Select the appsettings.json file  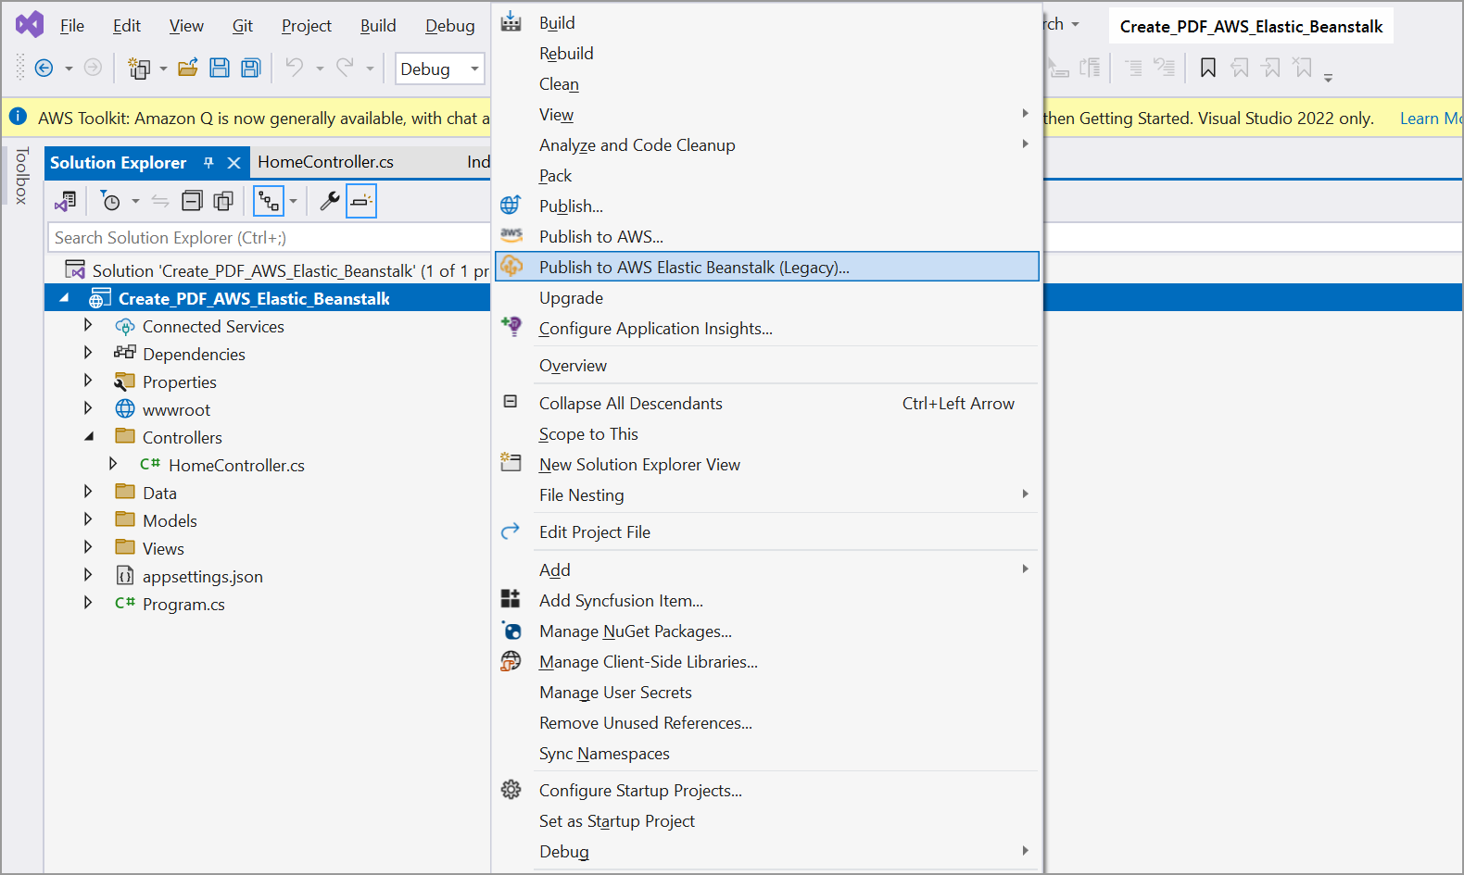pos(202,576)
